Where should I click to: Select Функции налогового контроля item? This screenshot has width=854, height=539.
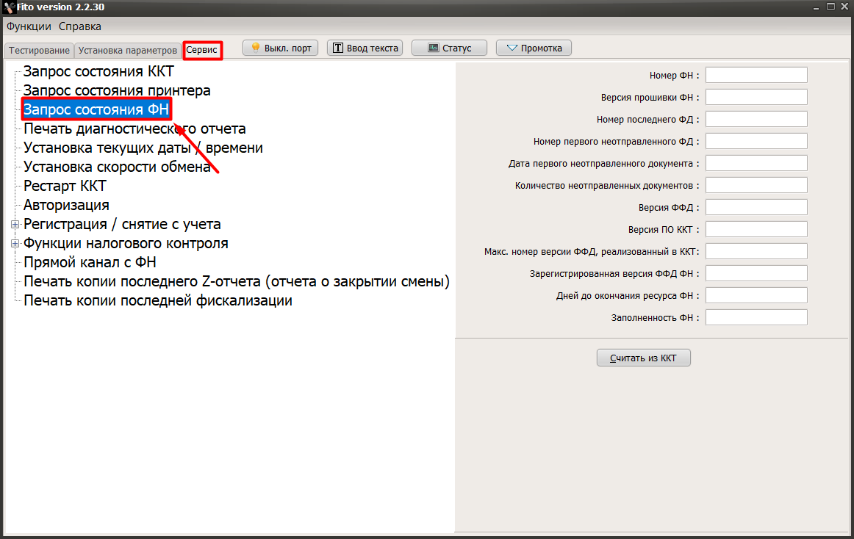tap(126, 243)
